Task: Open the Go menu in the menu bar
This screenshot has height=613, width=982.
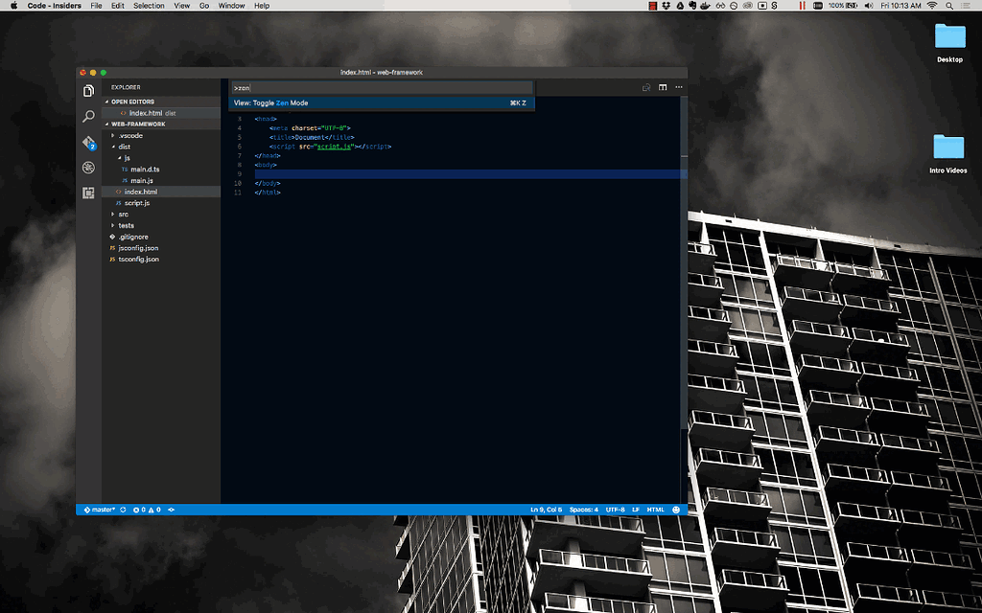Action: pos(204,6)
